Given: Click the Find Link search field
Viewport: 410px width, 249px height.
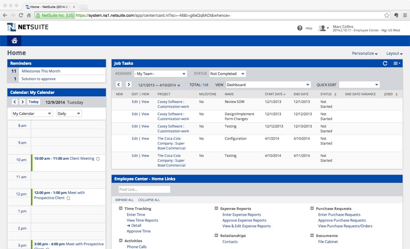Looking at the screenshot, I should 144,190.
